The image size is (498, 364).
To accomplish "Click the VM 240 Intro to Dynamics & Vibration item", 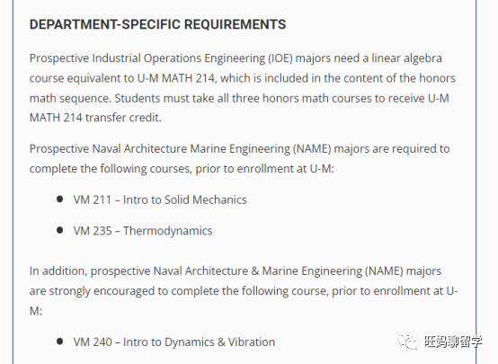I will tap(174, 342).
